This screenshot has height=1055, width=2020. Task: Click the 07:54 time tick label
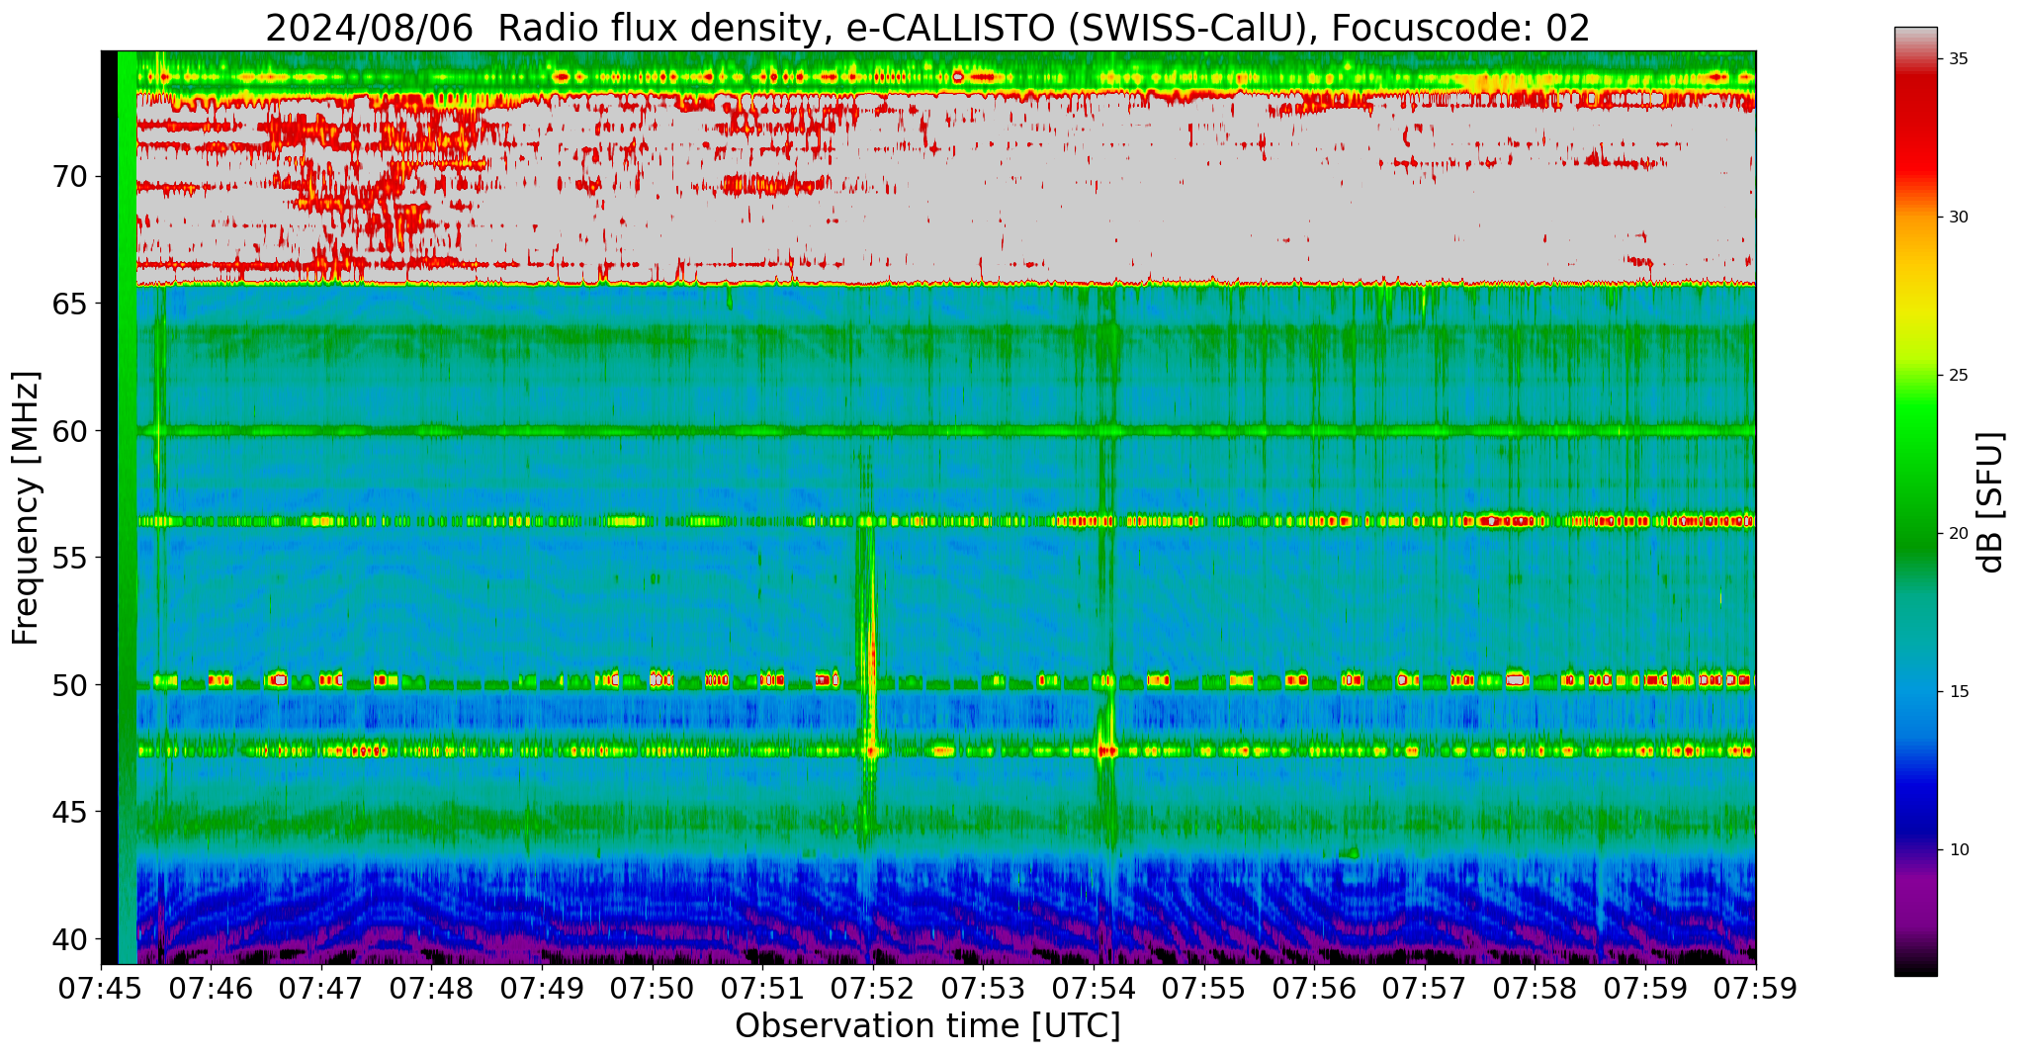click(1095, 989)
